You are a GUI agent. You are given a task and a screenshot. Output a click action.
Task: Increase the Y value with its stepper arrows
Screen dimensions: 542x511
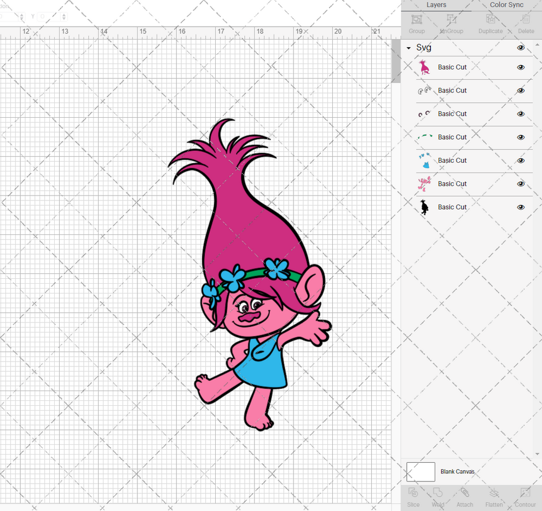(64, 16)
